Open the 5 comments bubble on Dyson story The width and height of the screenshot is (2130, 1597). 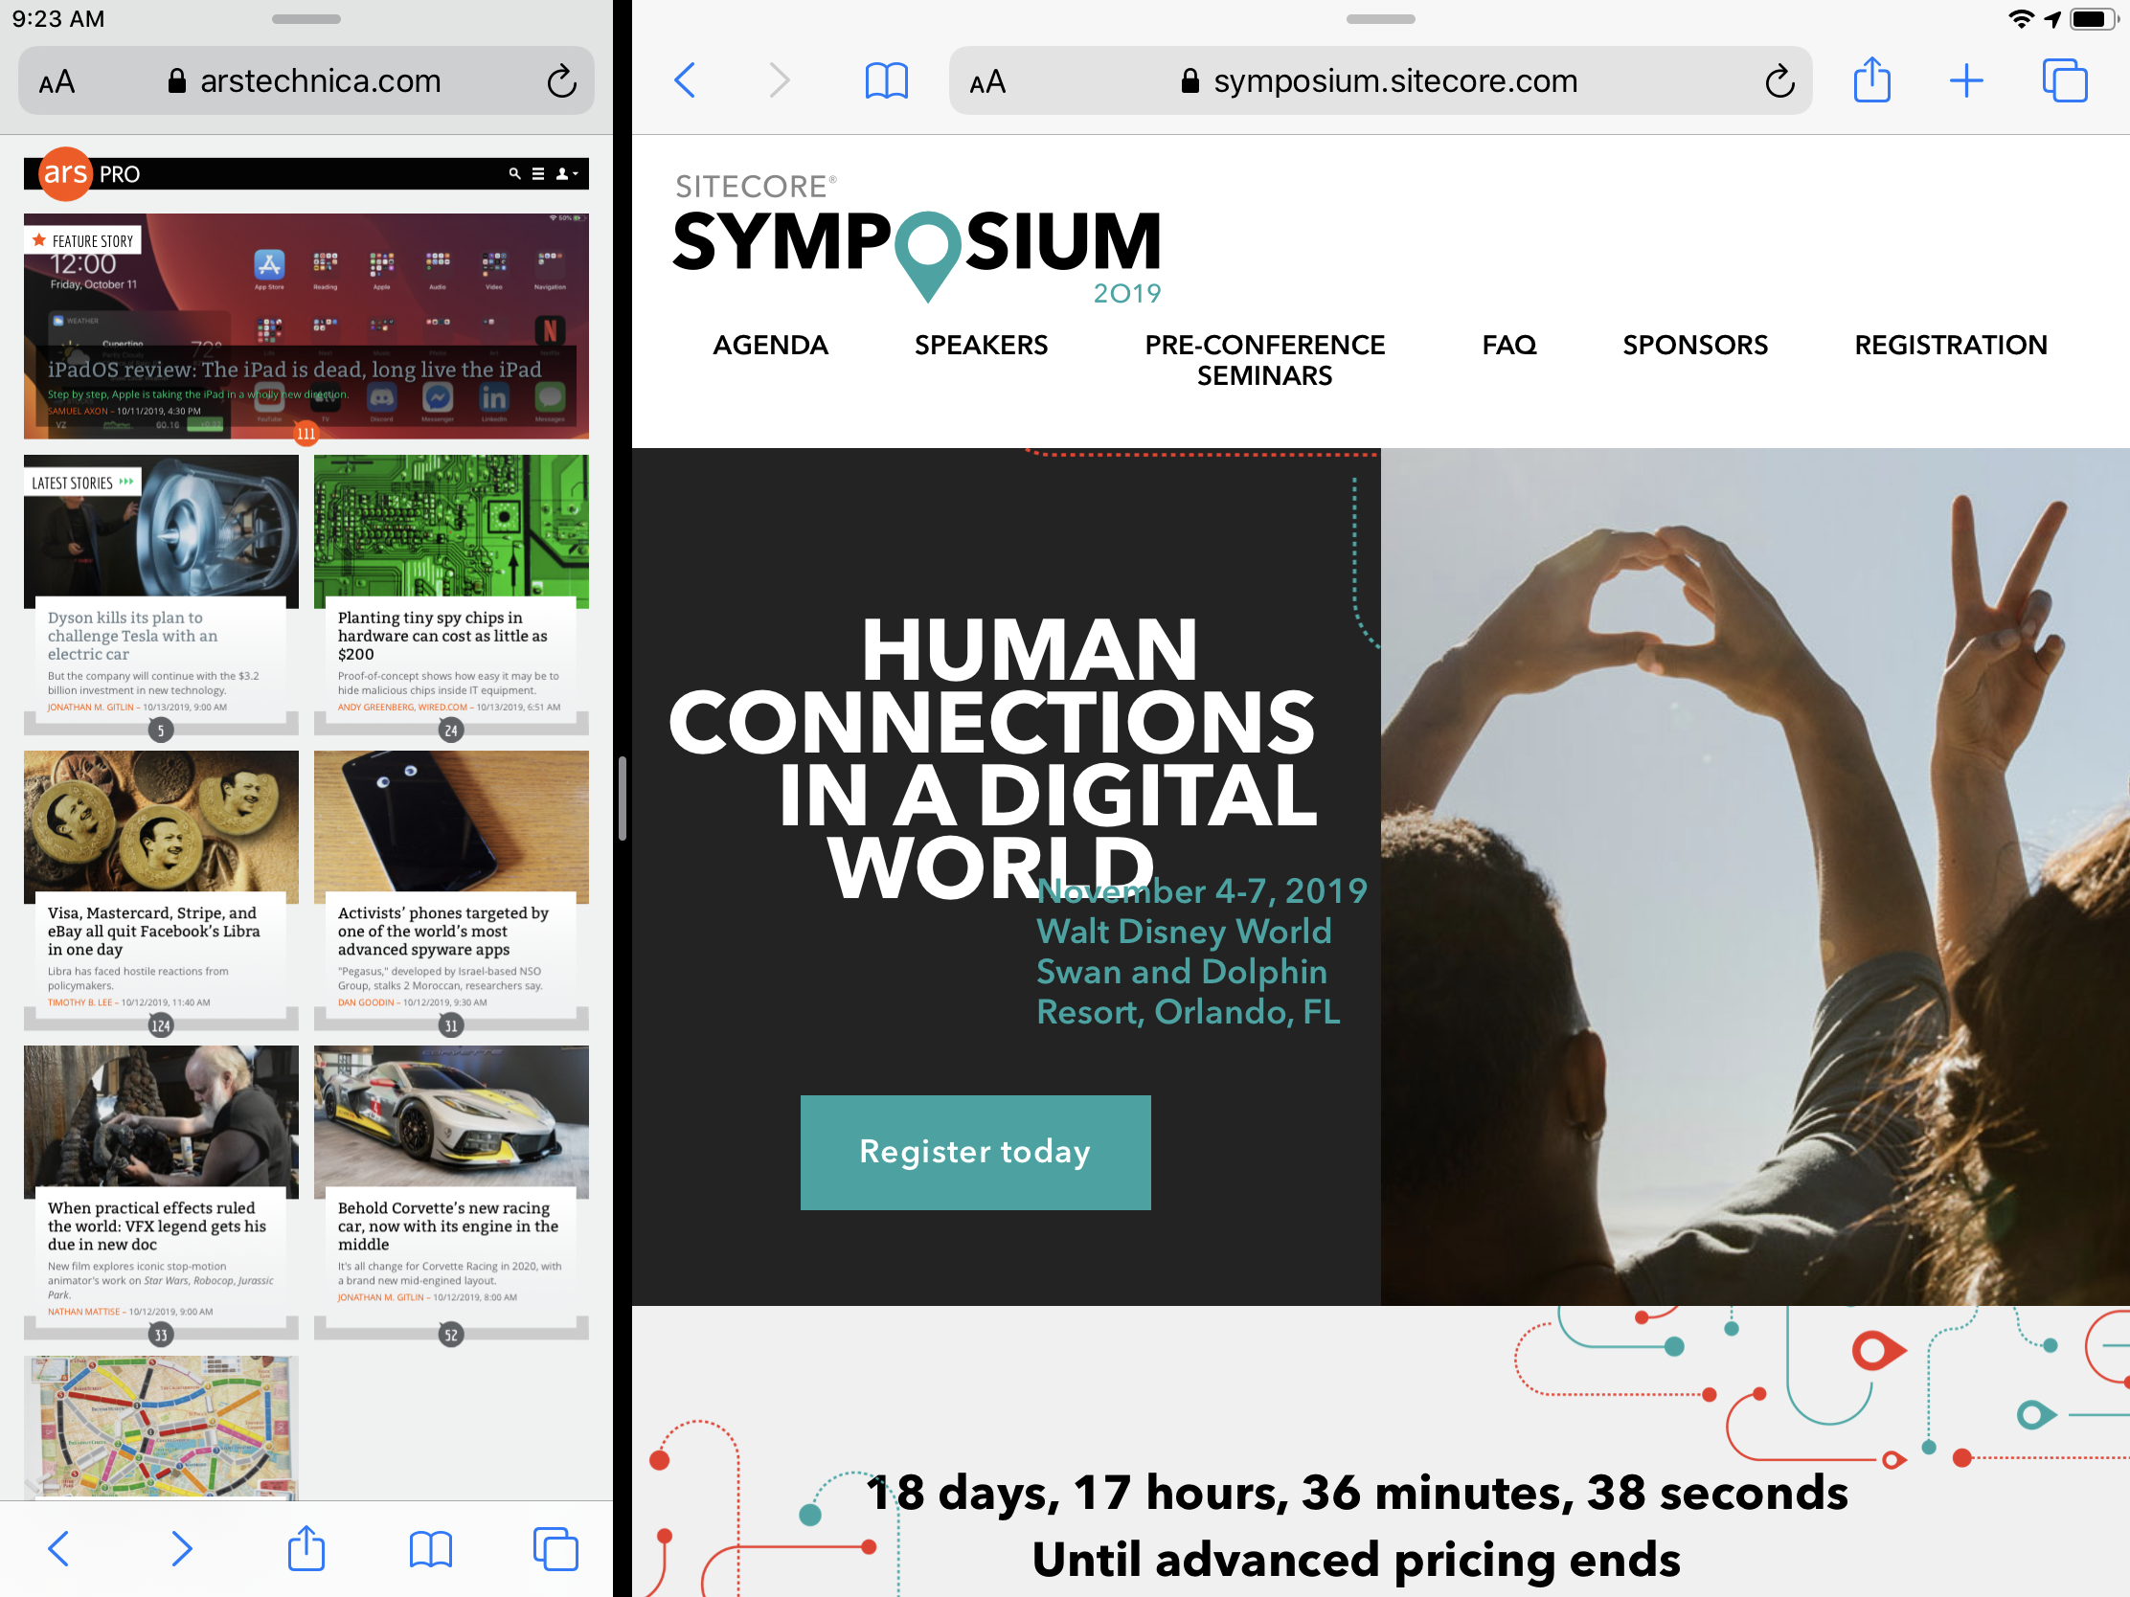pyautogui.click(x=161, y=731)
